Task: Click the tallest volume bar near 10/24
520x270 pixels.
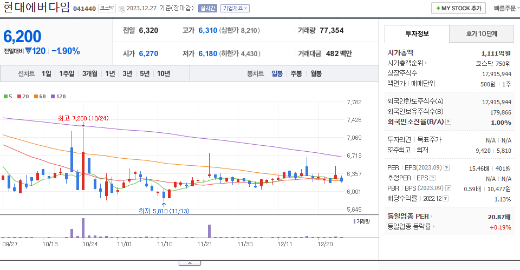Action: pyautogui.click(x=83, y=228)
